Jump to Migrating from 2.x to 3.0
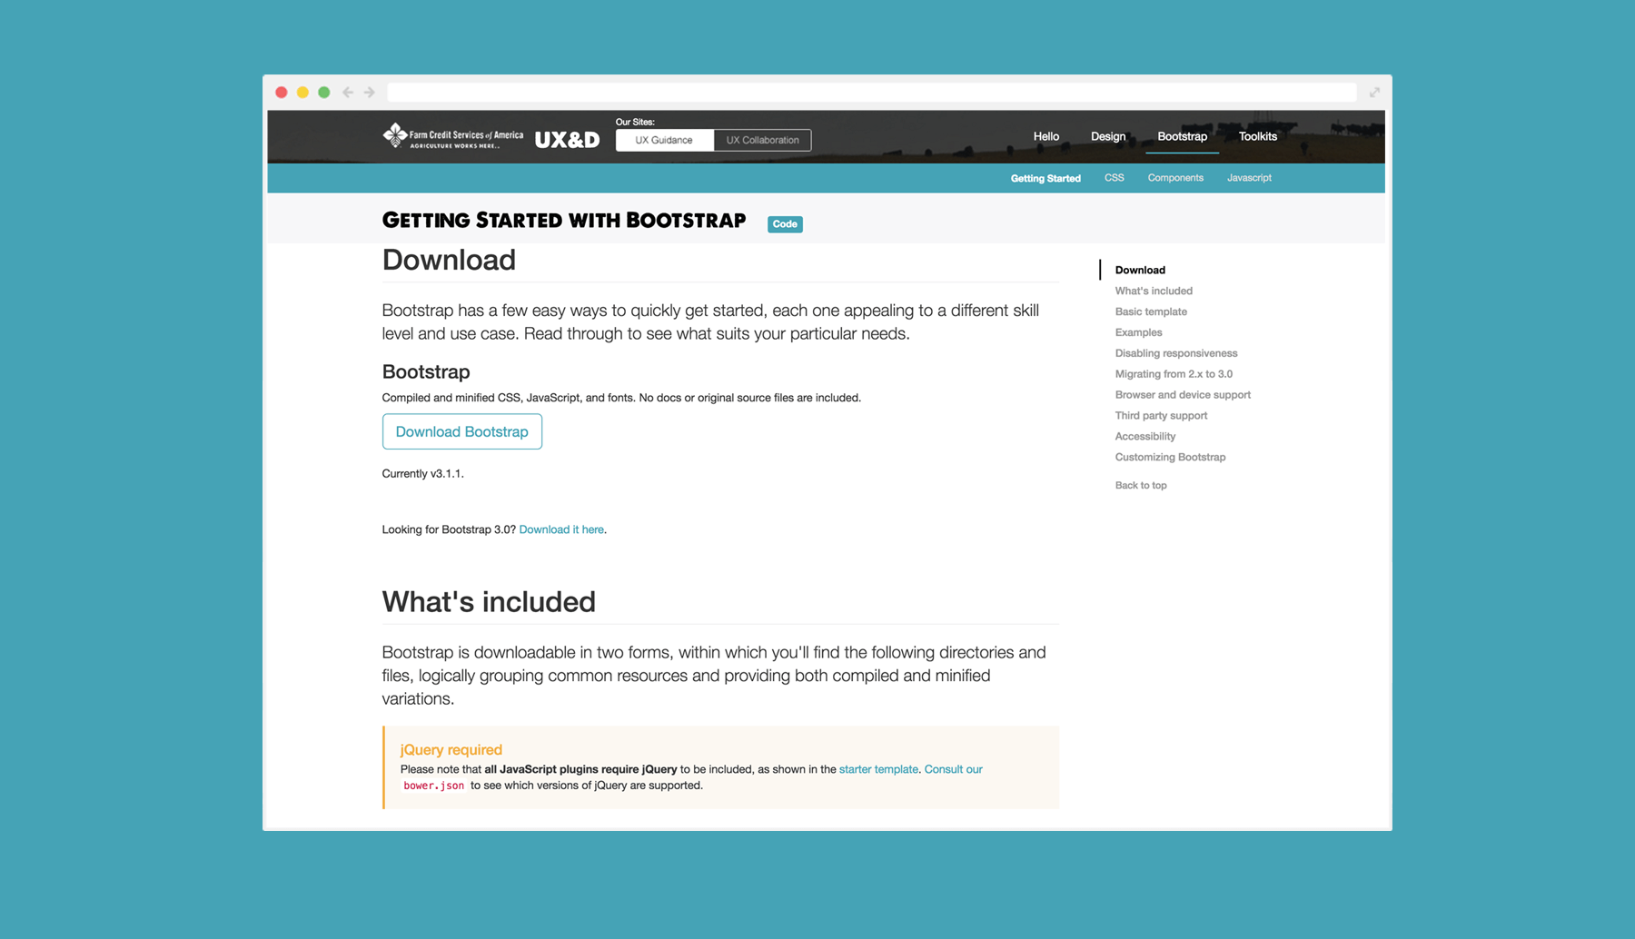Image resolution: width=1635 pixels, height=939 pixels. 1174,374
